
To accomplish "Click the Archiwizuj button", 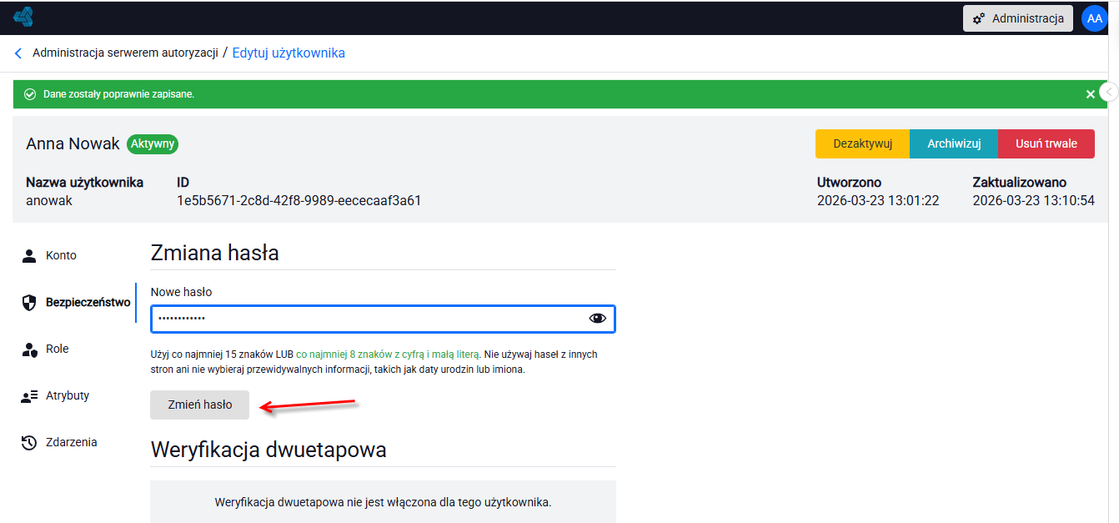I will point(954,143).
